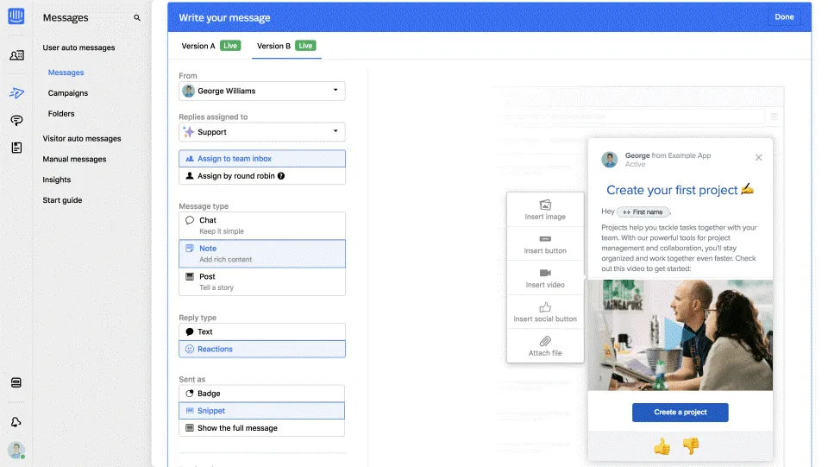Open Manual messages section

tap(74, 159)
